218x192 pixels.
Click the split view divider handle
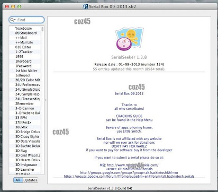[46, 100]
